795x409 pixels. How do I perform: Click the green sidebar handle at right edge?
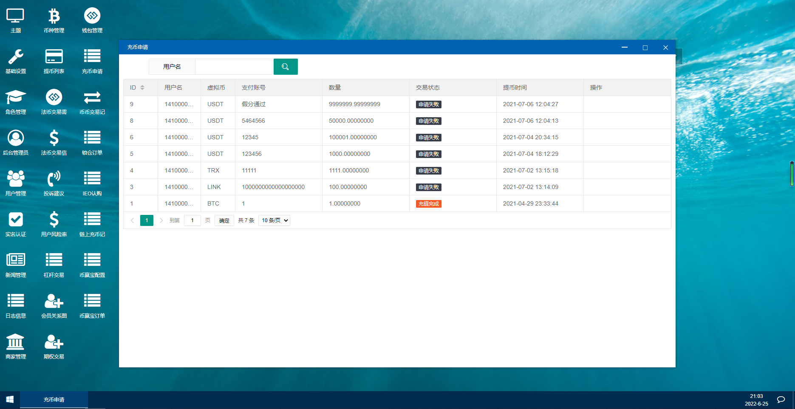[792, 174]
